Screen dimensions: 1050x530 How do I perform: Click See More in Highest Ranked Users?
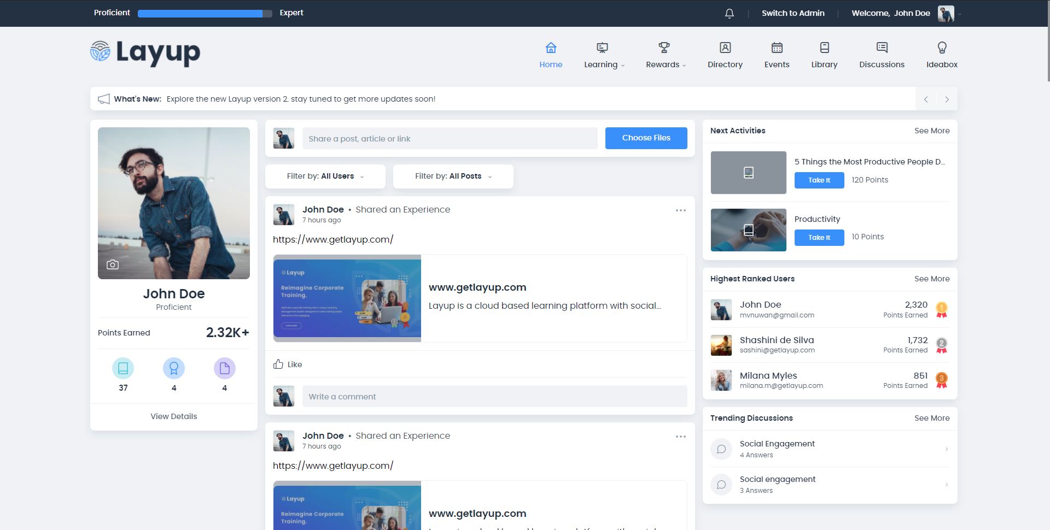[x=932, y=279]
